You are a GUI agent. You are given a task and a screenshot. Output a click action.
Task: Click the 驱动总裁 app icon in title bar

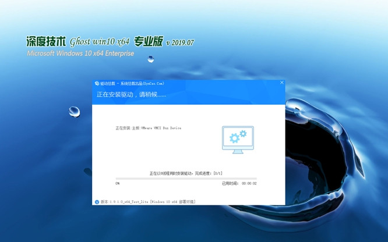click(x=97, y=83)
